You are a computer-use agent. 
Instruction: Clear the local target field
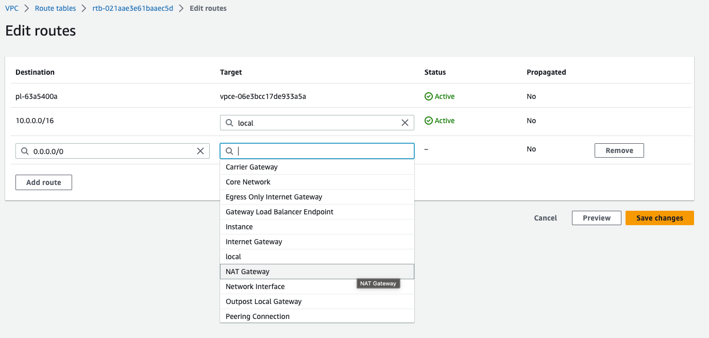(x=404, y=123)
